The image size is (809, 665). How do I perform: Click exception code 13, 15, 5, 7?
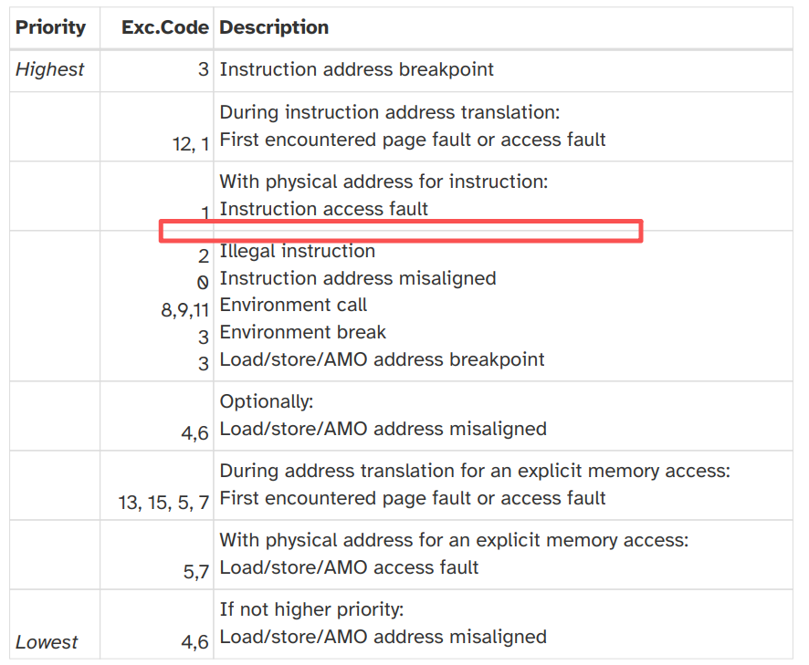tap(163, 503)
